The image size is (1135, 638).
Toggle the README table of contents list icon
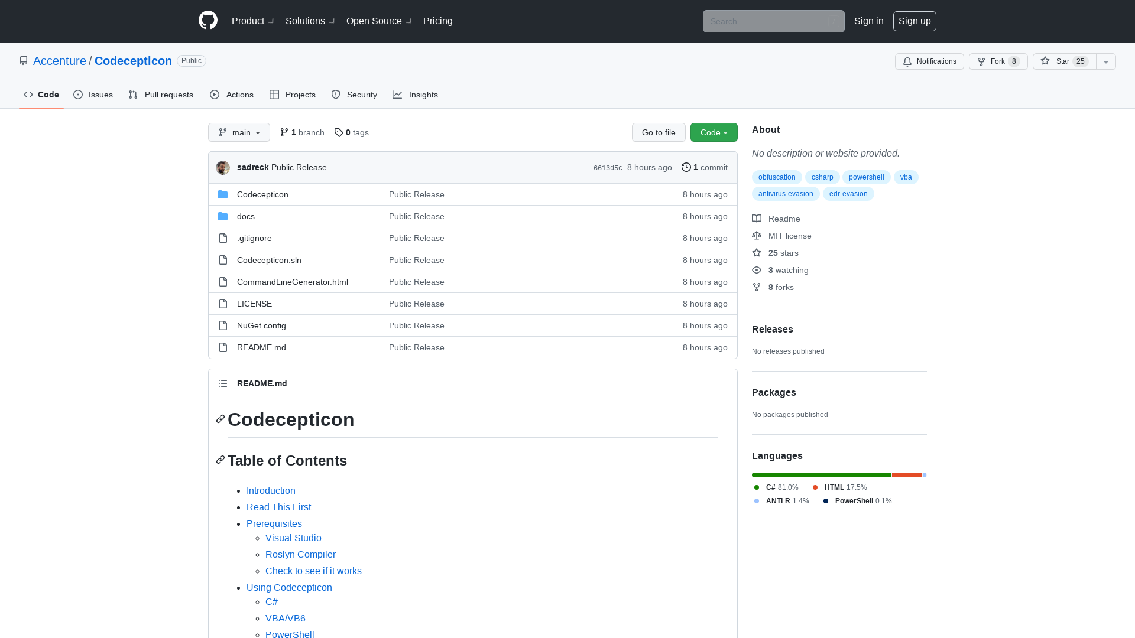[223, 383]
